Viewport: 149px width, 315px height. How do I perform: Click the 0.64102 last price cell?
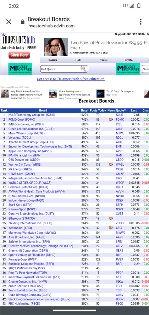[134, 286]
